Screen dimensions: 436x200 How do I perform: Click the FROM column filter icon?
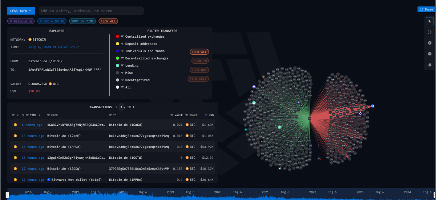[x=49, y=115]
